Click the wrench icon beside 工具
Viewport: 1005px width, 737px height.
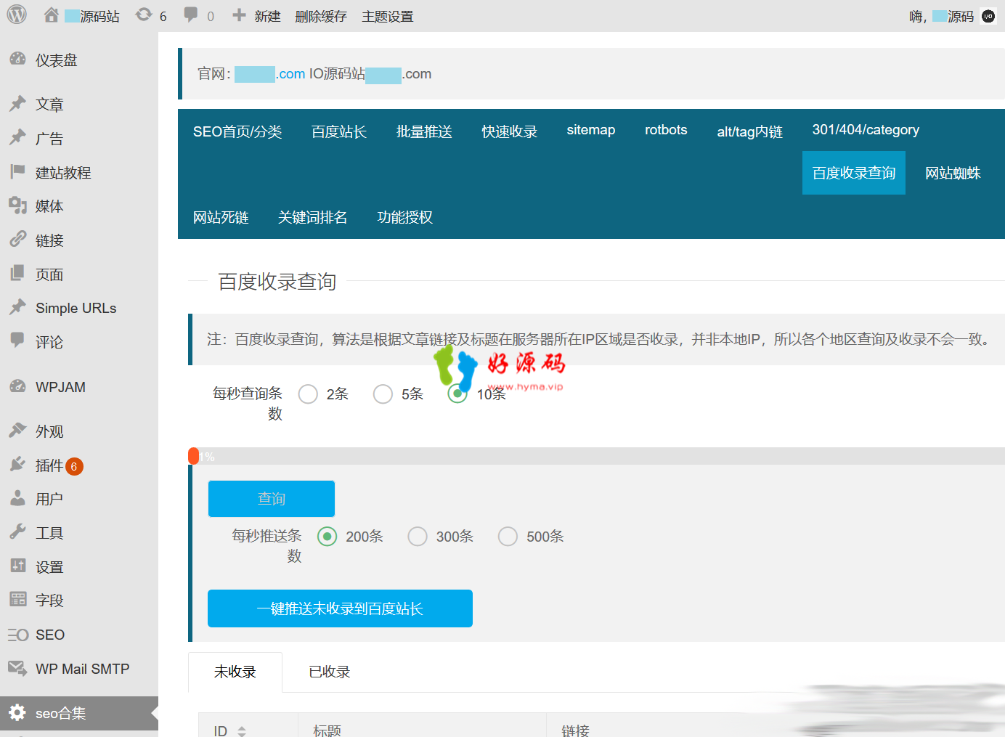(x=17, y=532)
